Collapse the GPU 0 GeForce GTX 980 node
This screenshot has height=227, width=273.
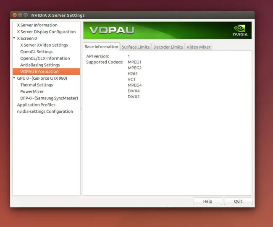[14, 78]
